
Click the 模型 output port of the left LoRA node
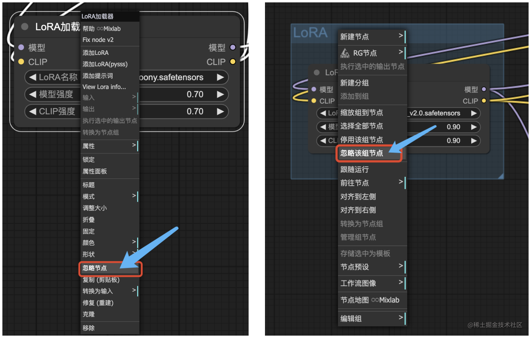point(233,47)
